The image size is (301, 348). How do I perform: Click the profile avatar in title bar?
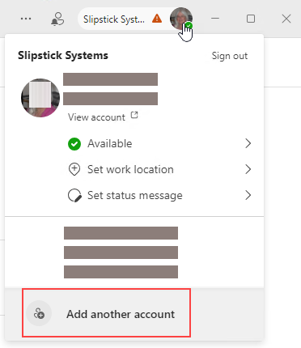pyautogui.click(x=181, y=19)
